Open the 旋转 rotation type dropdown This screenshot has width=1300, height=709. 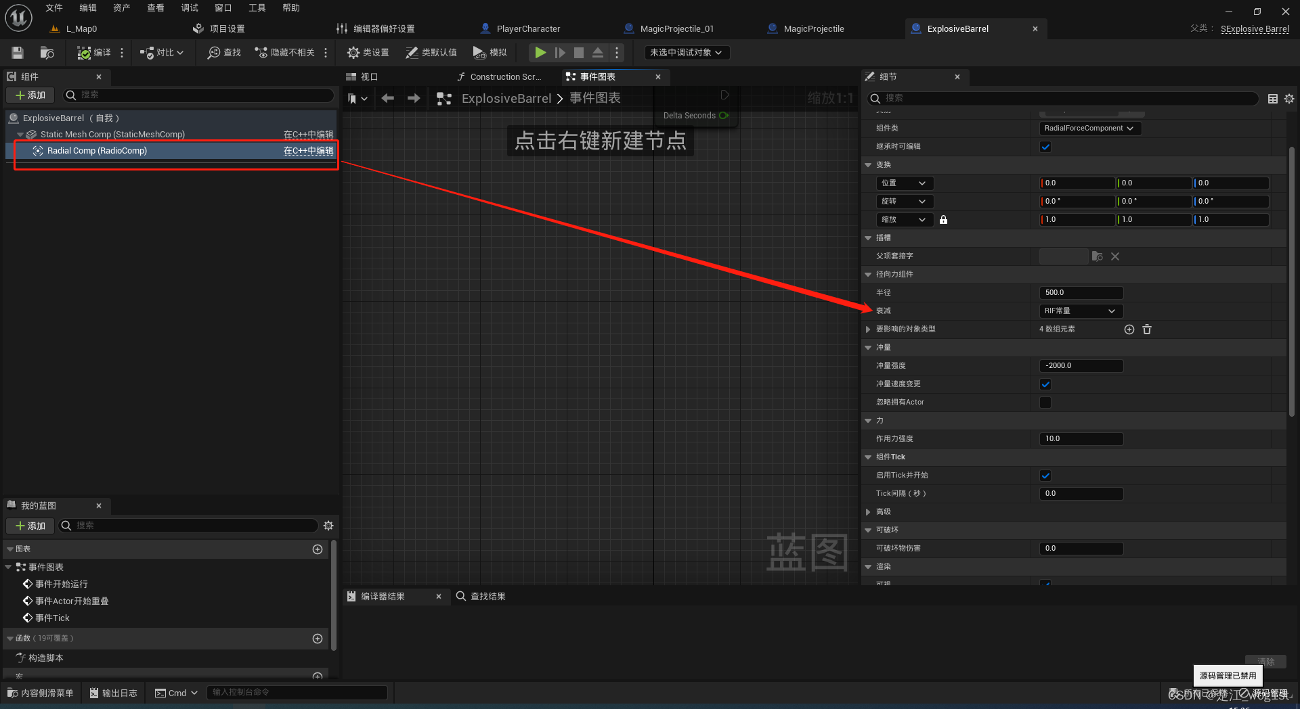[x=905, y=202]
